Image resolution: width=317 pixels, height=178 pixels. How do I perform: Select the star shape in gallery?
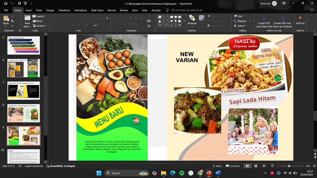179,25
